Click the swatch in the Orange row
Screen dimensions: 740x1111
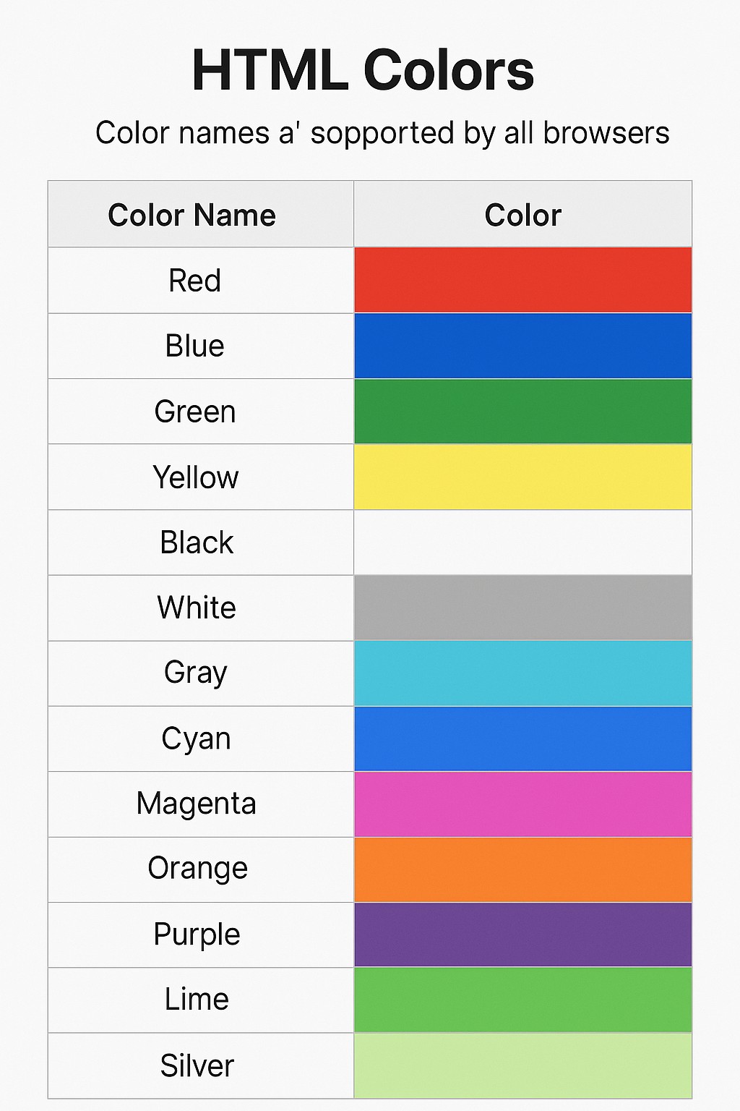click(x=522, y=869)
